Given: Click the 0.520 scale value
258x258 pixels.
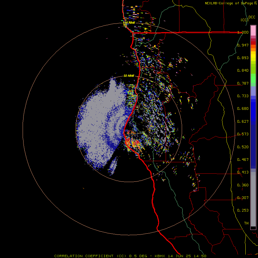Looking at the screenshot, I should [x=243, y=147].
